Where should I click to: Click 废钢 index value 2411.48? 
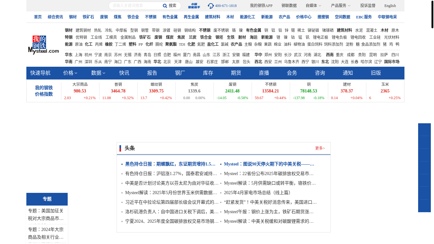[x=232, y=91]
